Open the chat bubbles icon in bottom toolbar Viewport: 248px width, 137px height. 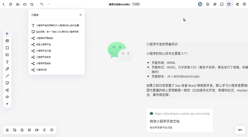tap(14, 130)
